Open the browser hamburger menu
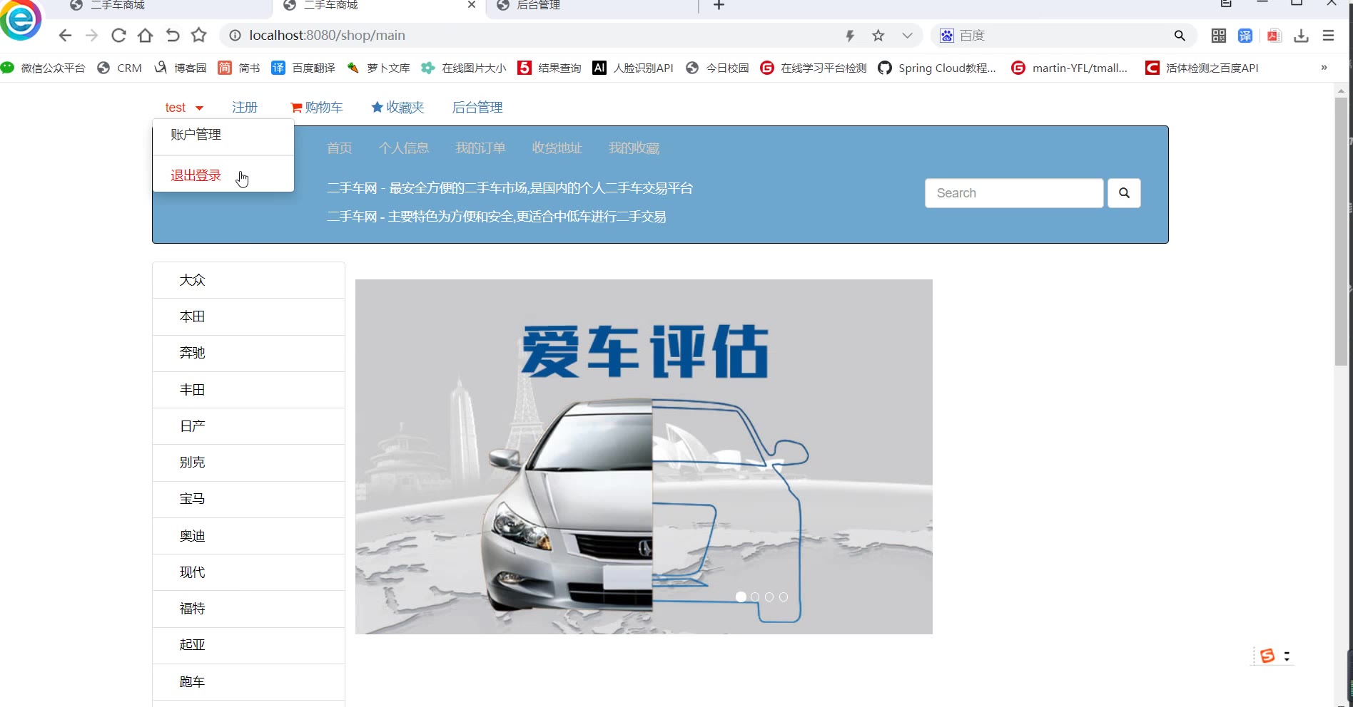 pos(1328,36)
